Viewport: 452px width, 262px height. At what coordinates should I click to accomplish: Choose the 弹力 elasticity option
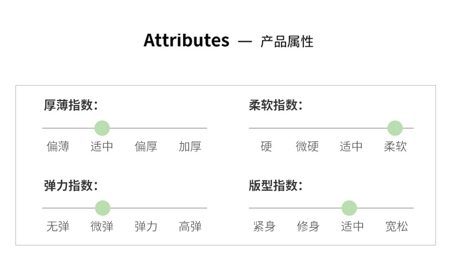click(x=146, y=227)
